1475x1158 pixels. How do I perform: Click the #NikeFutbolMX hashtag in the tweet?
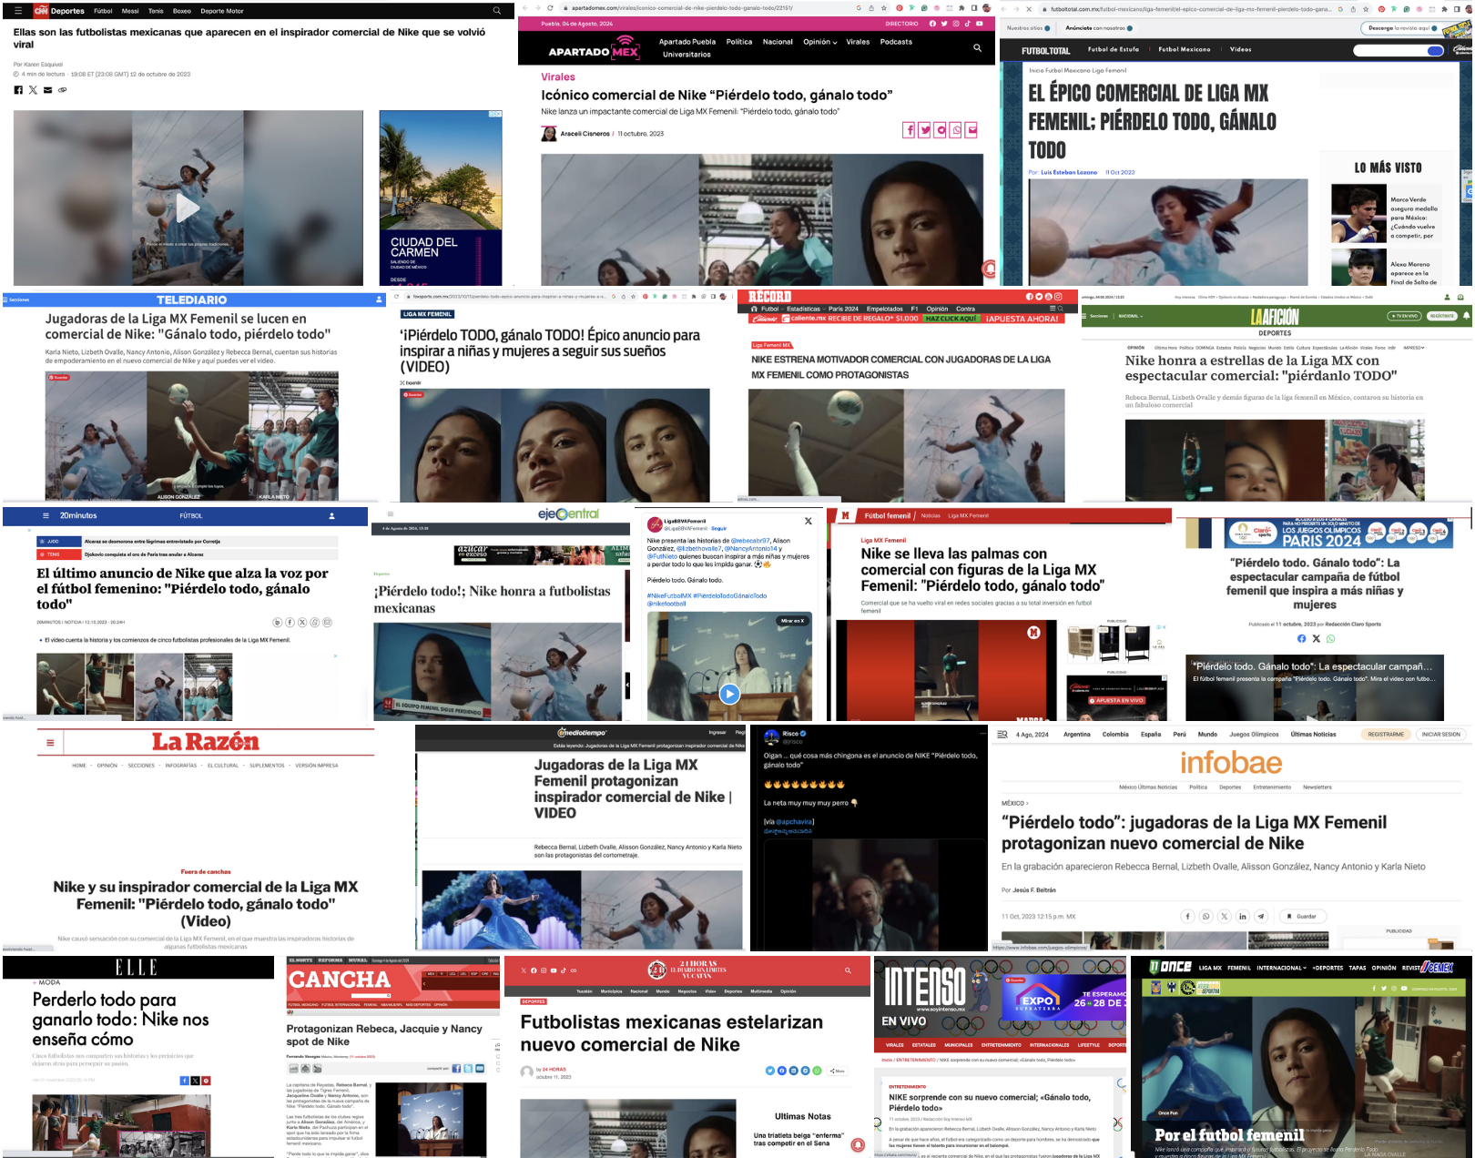[669, 595]
